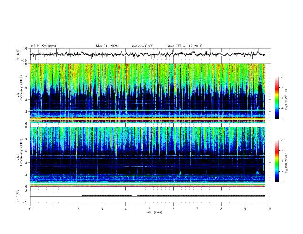This screenshot has width=303, height=234.
Task: Click time axis tick label "8"
Action: pyautogui.click(x=221, y=209)
